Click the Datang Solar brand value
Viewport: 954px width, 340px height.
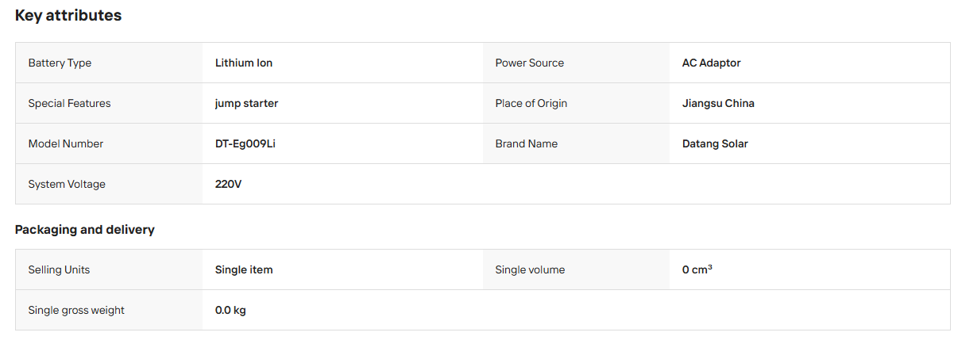click(715, 143)
